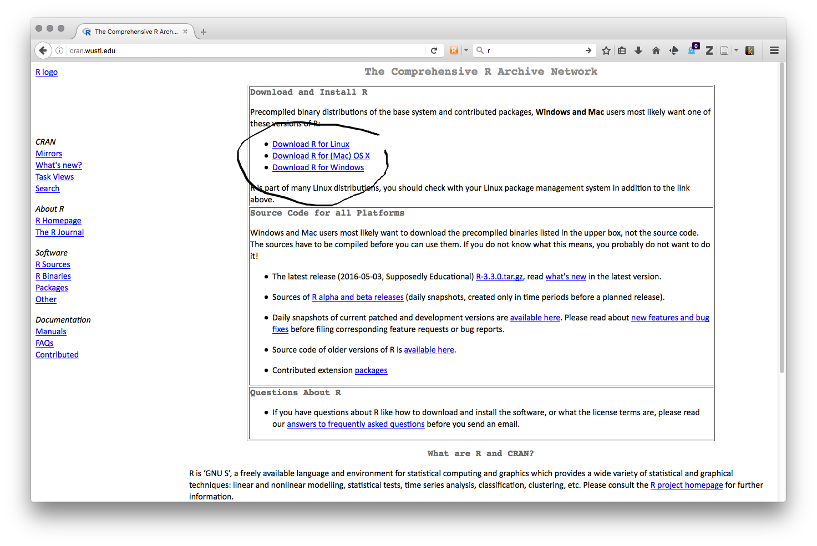
Task: Bookmark this page with the star icon
Action: (606, 50)
